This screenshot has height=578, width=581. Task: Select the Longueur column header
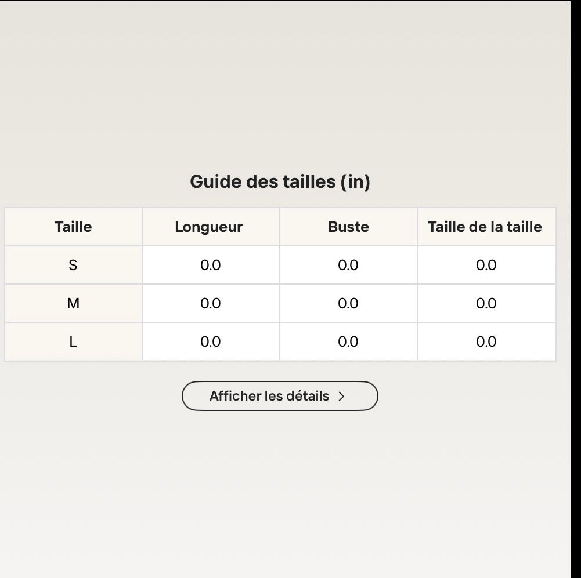(211, 227)
